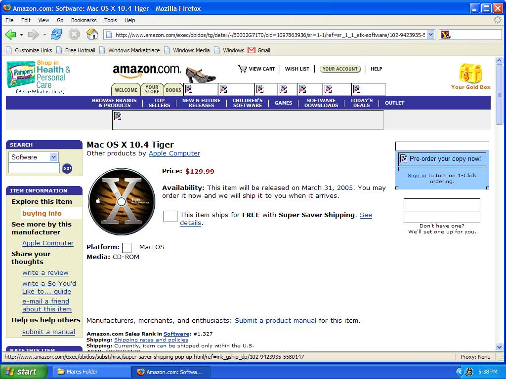The width and height of the screenshot is (506, 379).
Task: Click the system tray expand arrow
Action: tap(460, 372)
